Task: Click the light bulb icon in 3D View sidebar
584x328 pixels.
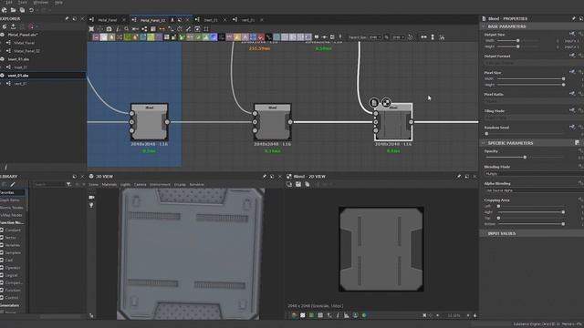Action: click(91, 205)
